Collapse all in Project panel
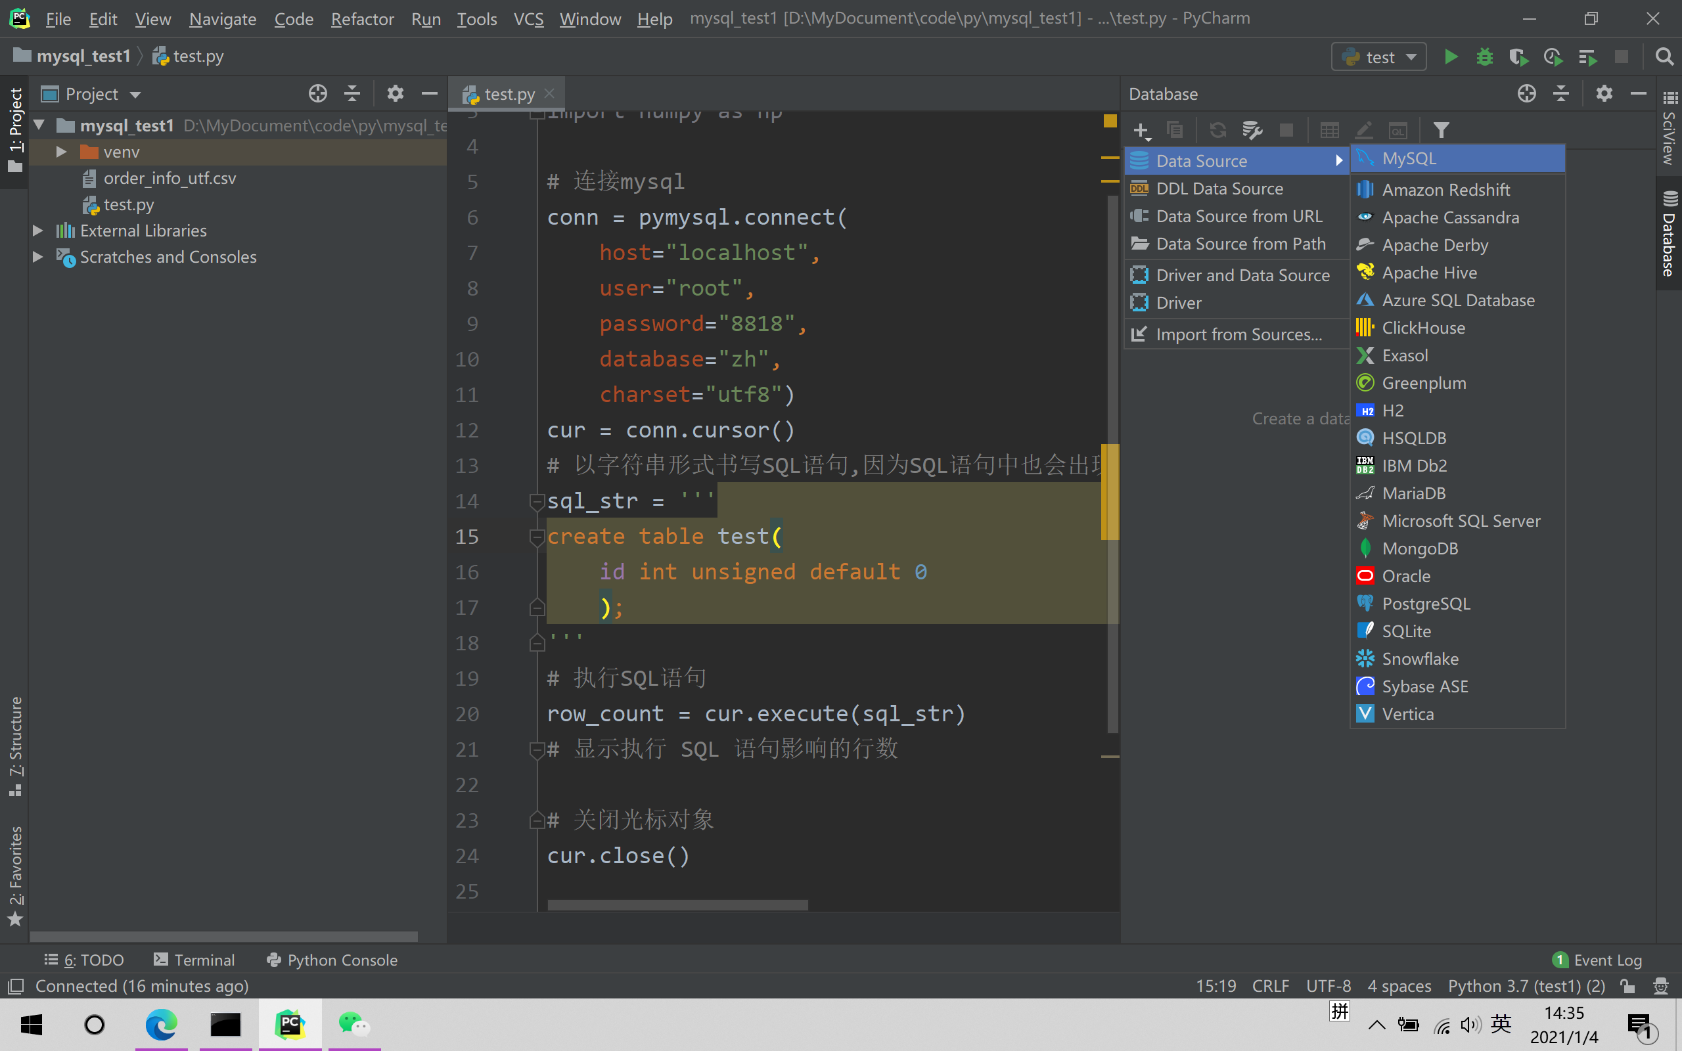The image size is (1682, 1051). pyautogui.click(x=352, y=93)
